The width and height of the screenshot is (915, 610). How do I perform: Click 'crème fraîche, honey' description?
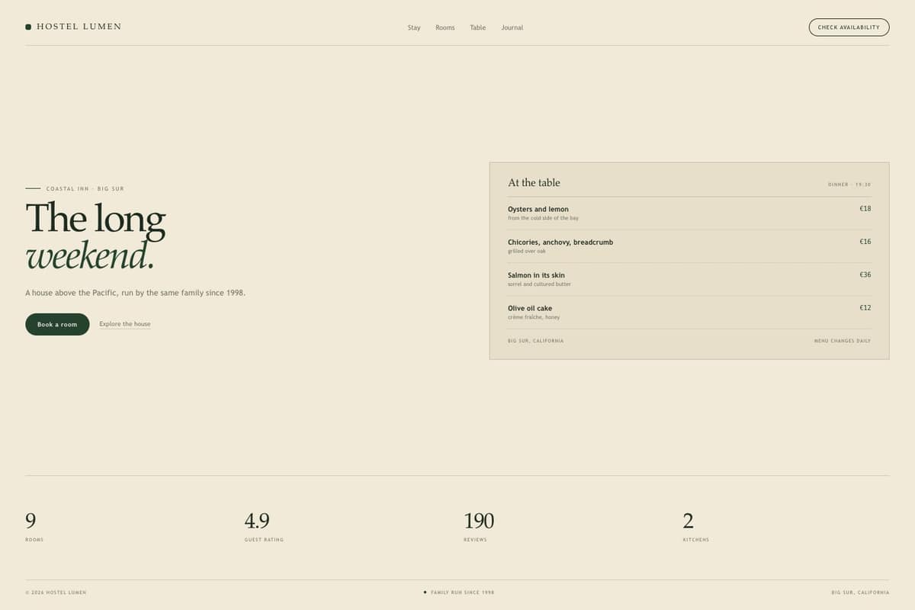coord(534,317)
